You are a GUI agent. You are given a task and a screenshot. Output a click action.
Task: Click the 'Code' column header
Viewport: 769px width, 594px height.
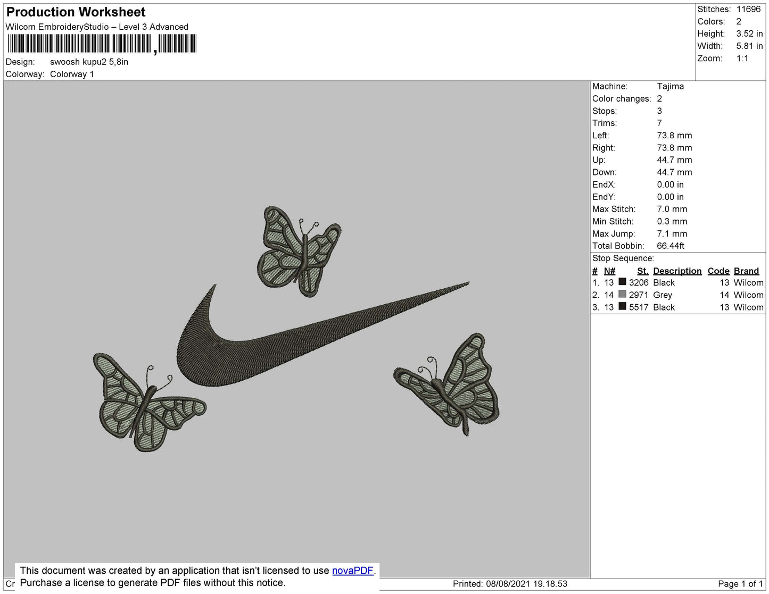point(718,271)
